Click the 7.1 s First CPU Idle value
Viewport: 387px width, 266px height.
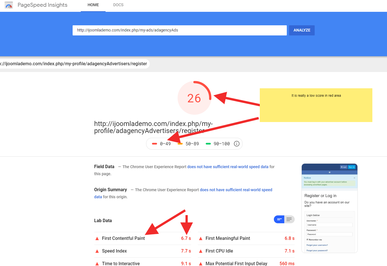point(290,251)
